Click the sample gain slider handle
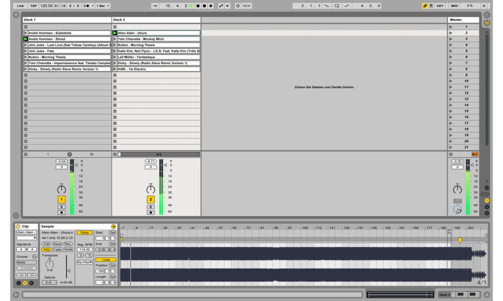Viewport: 503px width, 301px height. [x=68, y=271]
